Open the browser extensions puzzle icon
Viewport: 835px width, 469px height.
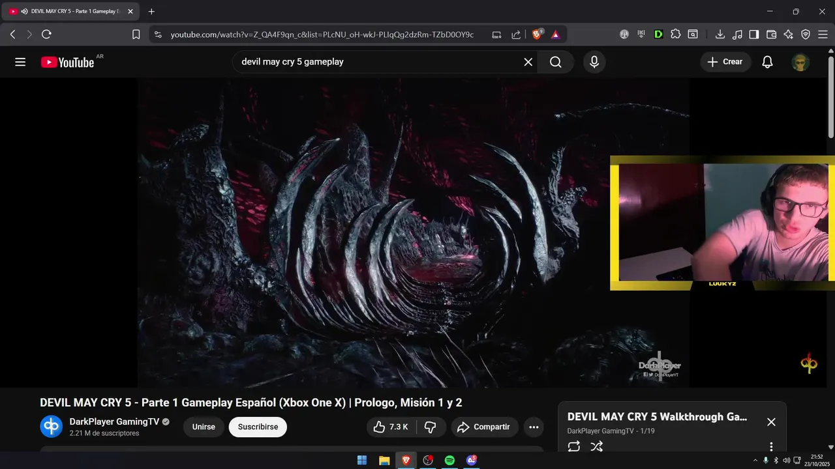(x=676, y=35)
